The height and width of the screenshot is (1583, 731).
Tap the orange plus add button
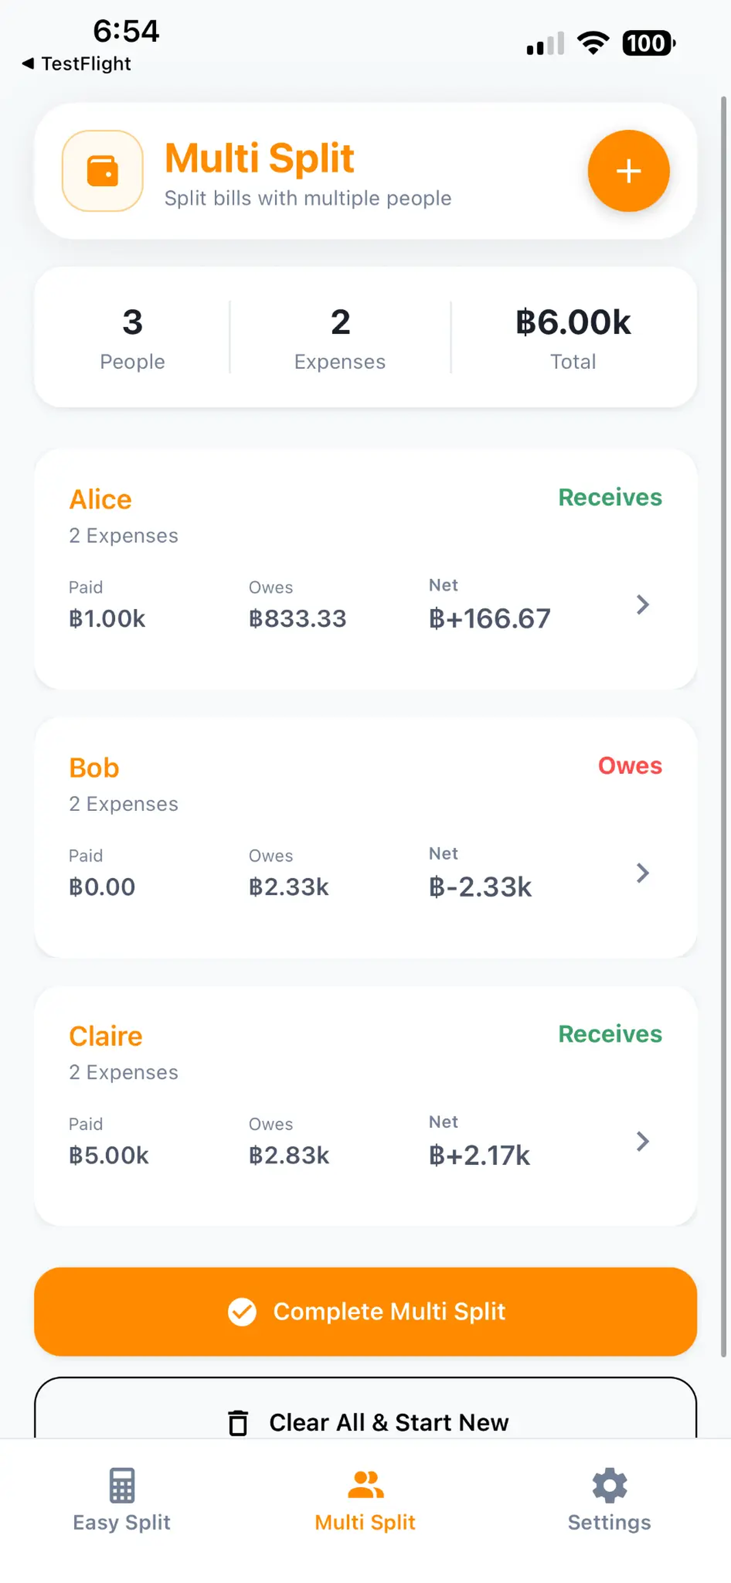(629, 171)
